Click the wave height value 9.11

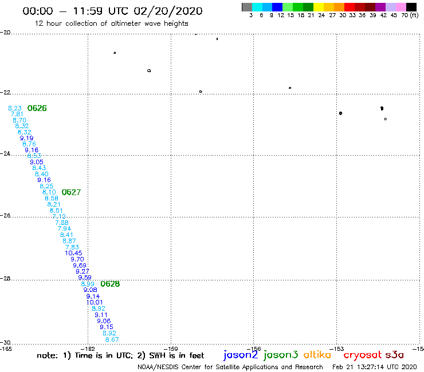pos(101,315)
